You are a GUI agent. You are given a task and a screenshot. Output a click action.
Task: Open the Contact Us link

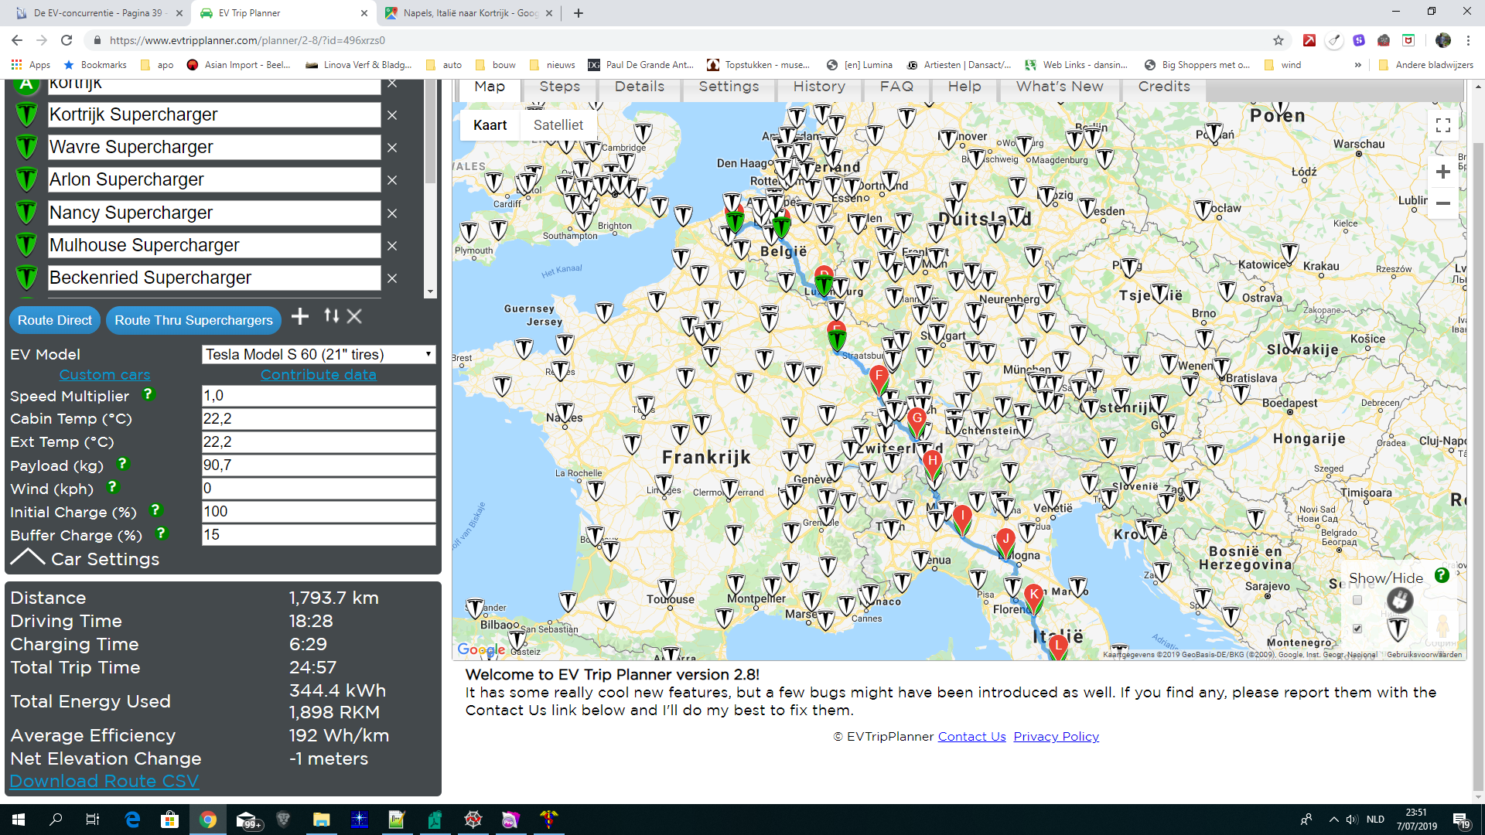click(x=971, y=737)
